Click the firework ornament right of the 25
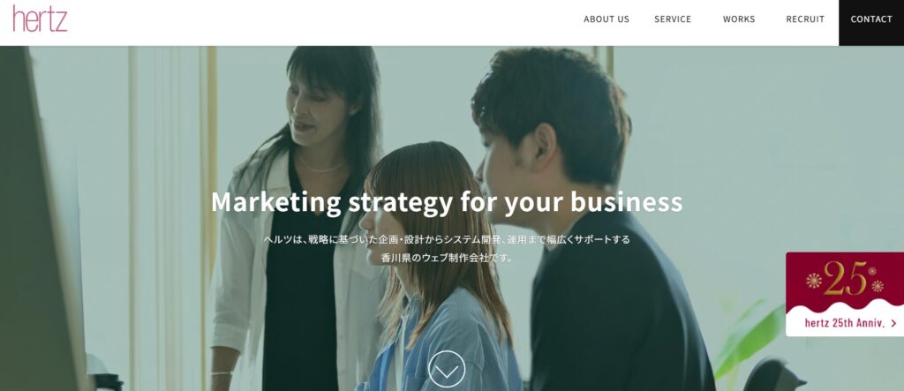The width and height of the screenshot is (904, 391). click(877, 285)
